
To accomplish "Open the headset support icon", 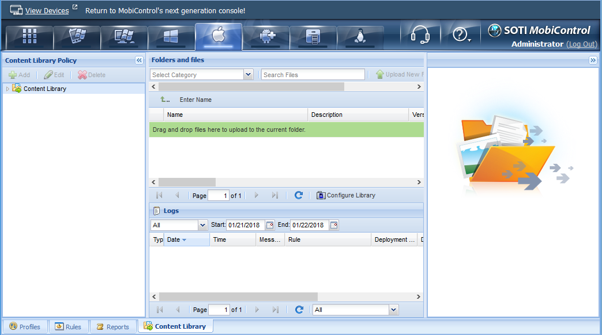I will click(x=419, y=36).
